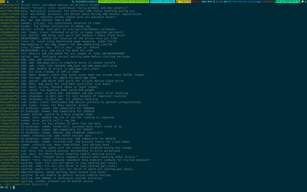The image size is (307, 192).
Task: Select 'MAINTAINERS: update the location of driver-core git tree'
Action: click(x=58, y=39)
